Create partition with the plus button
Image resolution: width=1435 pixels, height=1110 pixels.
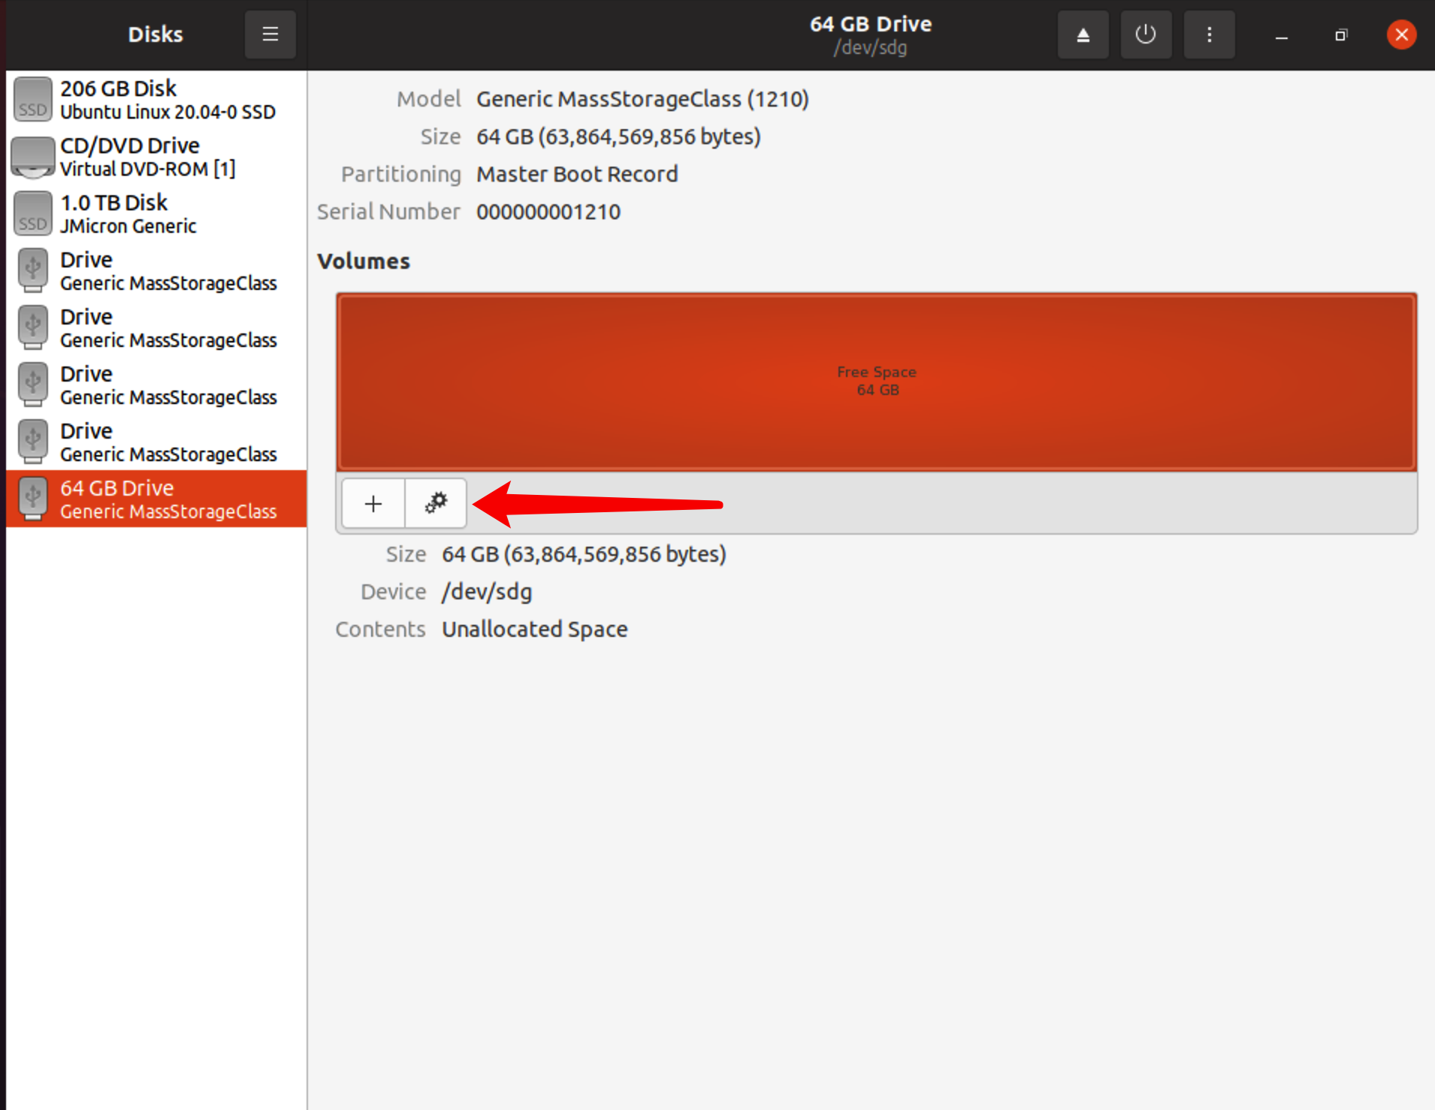click(373, 503)
